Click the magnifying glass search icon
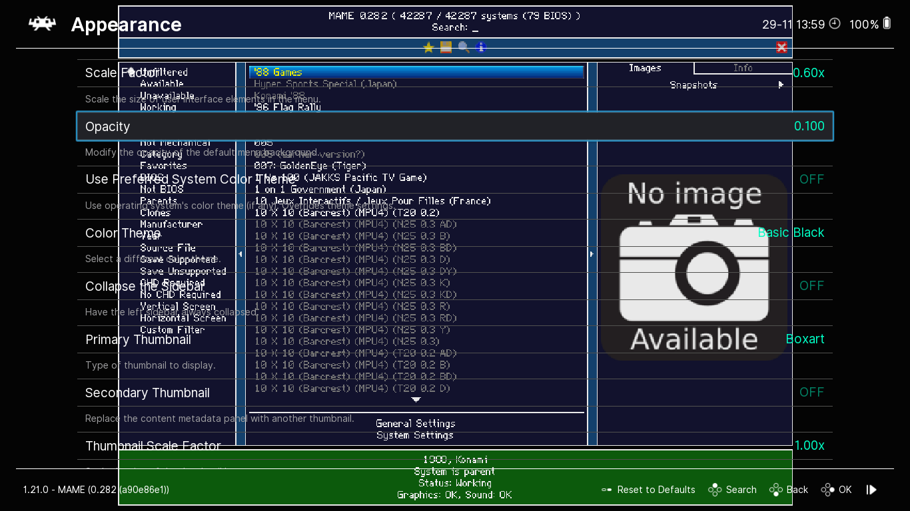 click(x=464, y=47)
